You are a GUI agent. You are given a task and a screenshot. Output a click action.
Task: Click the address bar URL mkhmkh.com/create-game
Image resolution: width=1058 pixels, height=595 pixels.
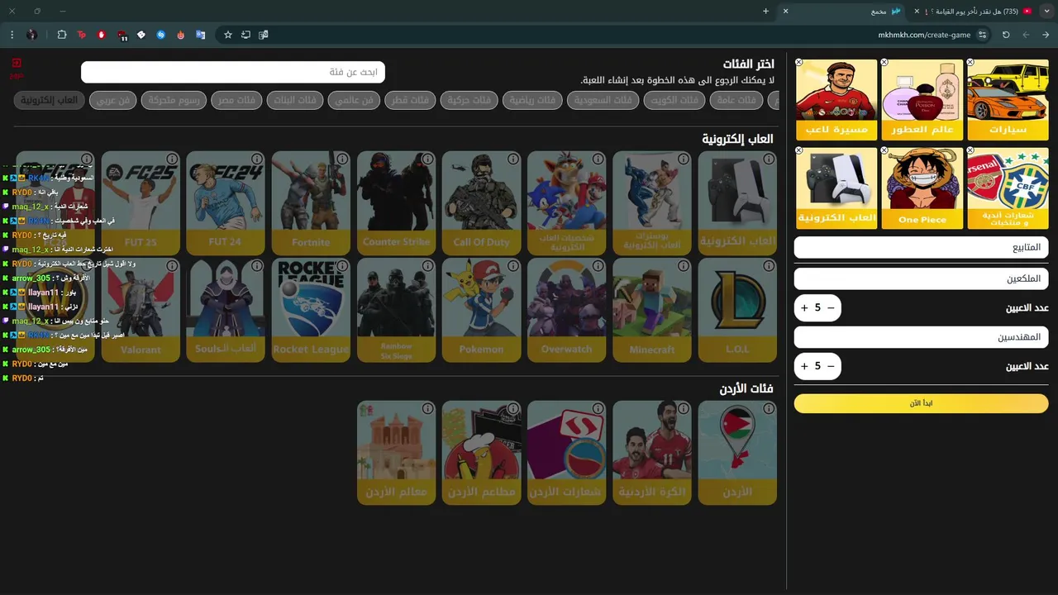924,35
